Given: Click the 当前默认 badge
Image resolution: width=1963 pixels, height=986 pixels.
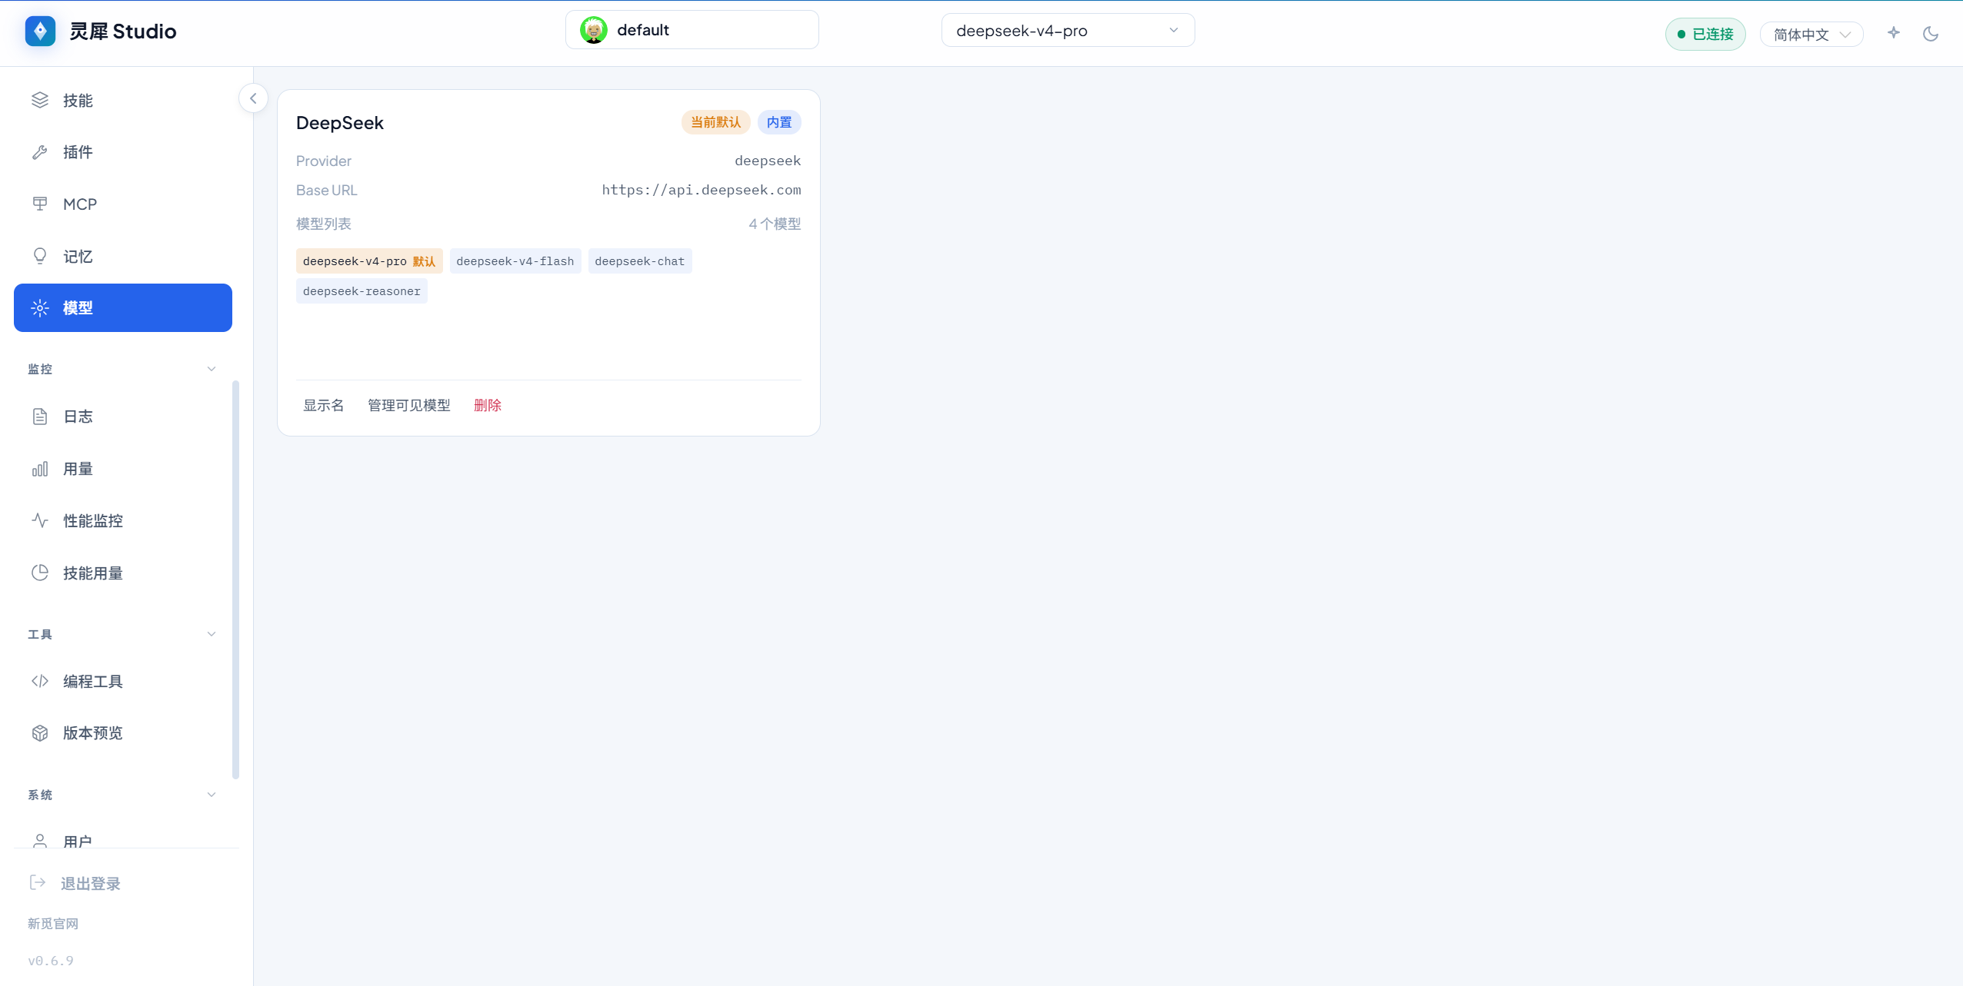Looking at the screenshot, I should [x=715, y=122].
